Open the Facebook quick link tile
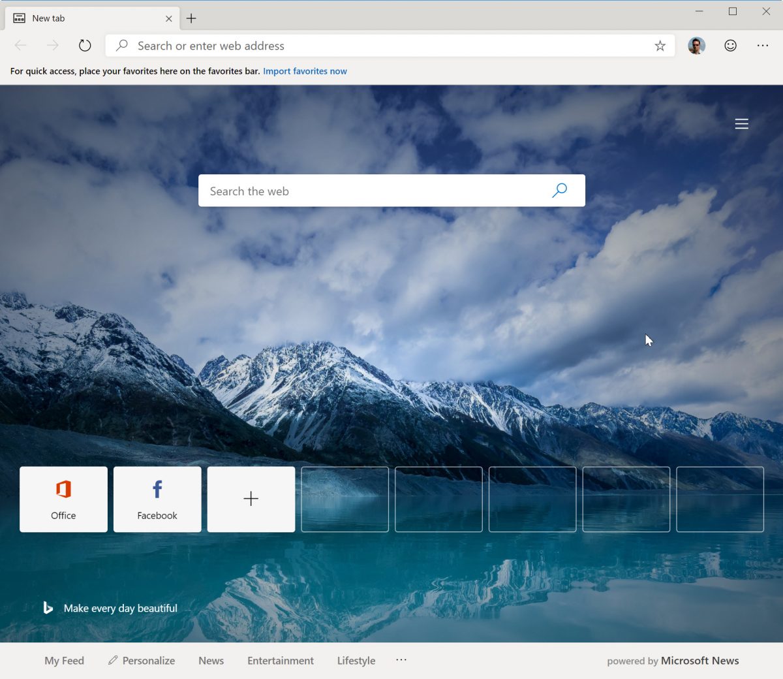 pyautogui.click(x=157, y=499)
